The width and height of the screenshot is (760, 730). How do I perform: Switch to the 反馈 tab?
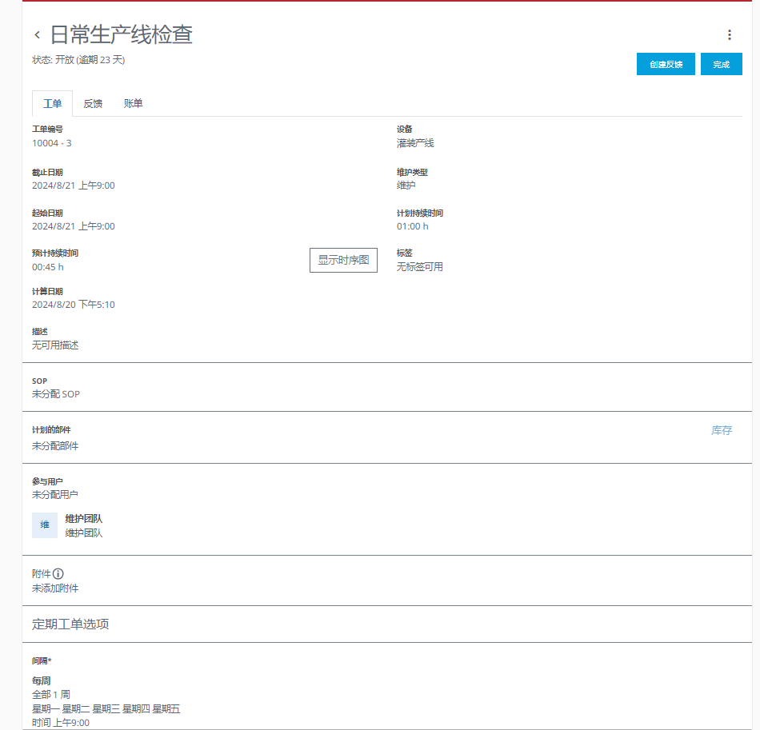94,103
